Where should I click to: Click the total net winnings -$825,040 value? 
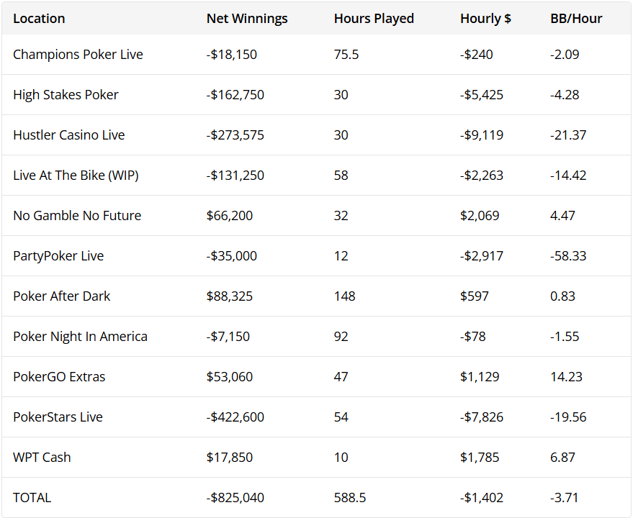pos(235,498)
